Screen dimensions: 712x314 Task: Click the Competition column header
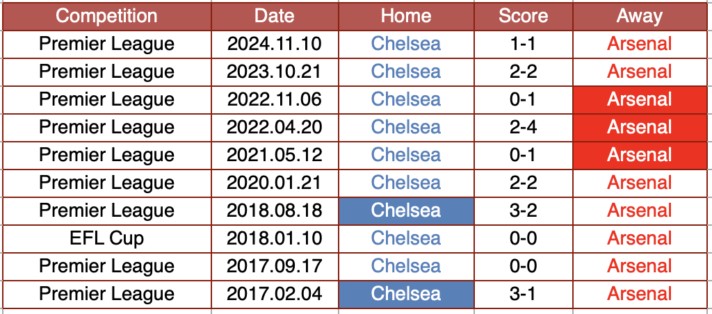click(x=106, y=16)
